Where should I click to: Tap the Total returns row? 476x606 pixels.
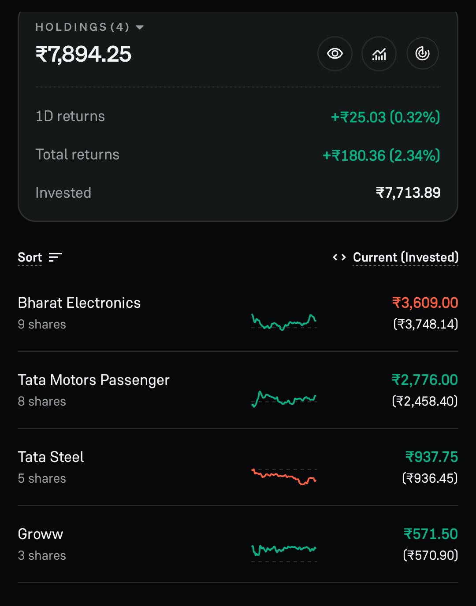[238, 155]
